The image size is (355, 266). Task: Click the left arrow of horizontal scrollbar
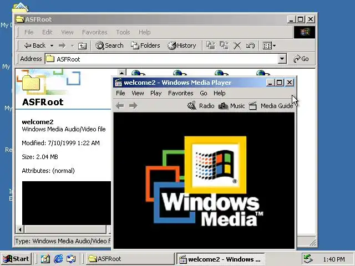coord(20,229)
